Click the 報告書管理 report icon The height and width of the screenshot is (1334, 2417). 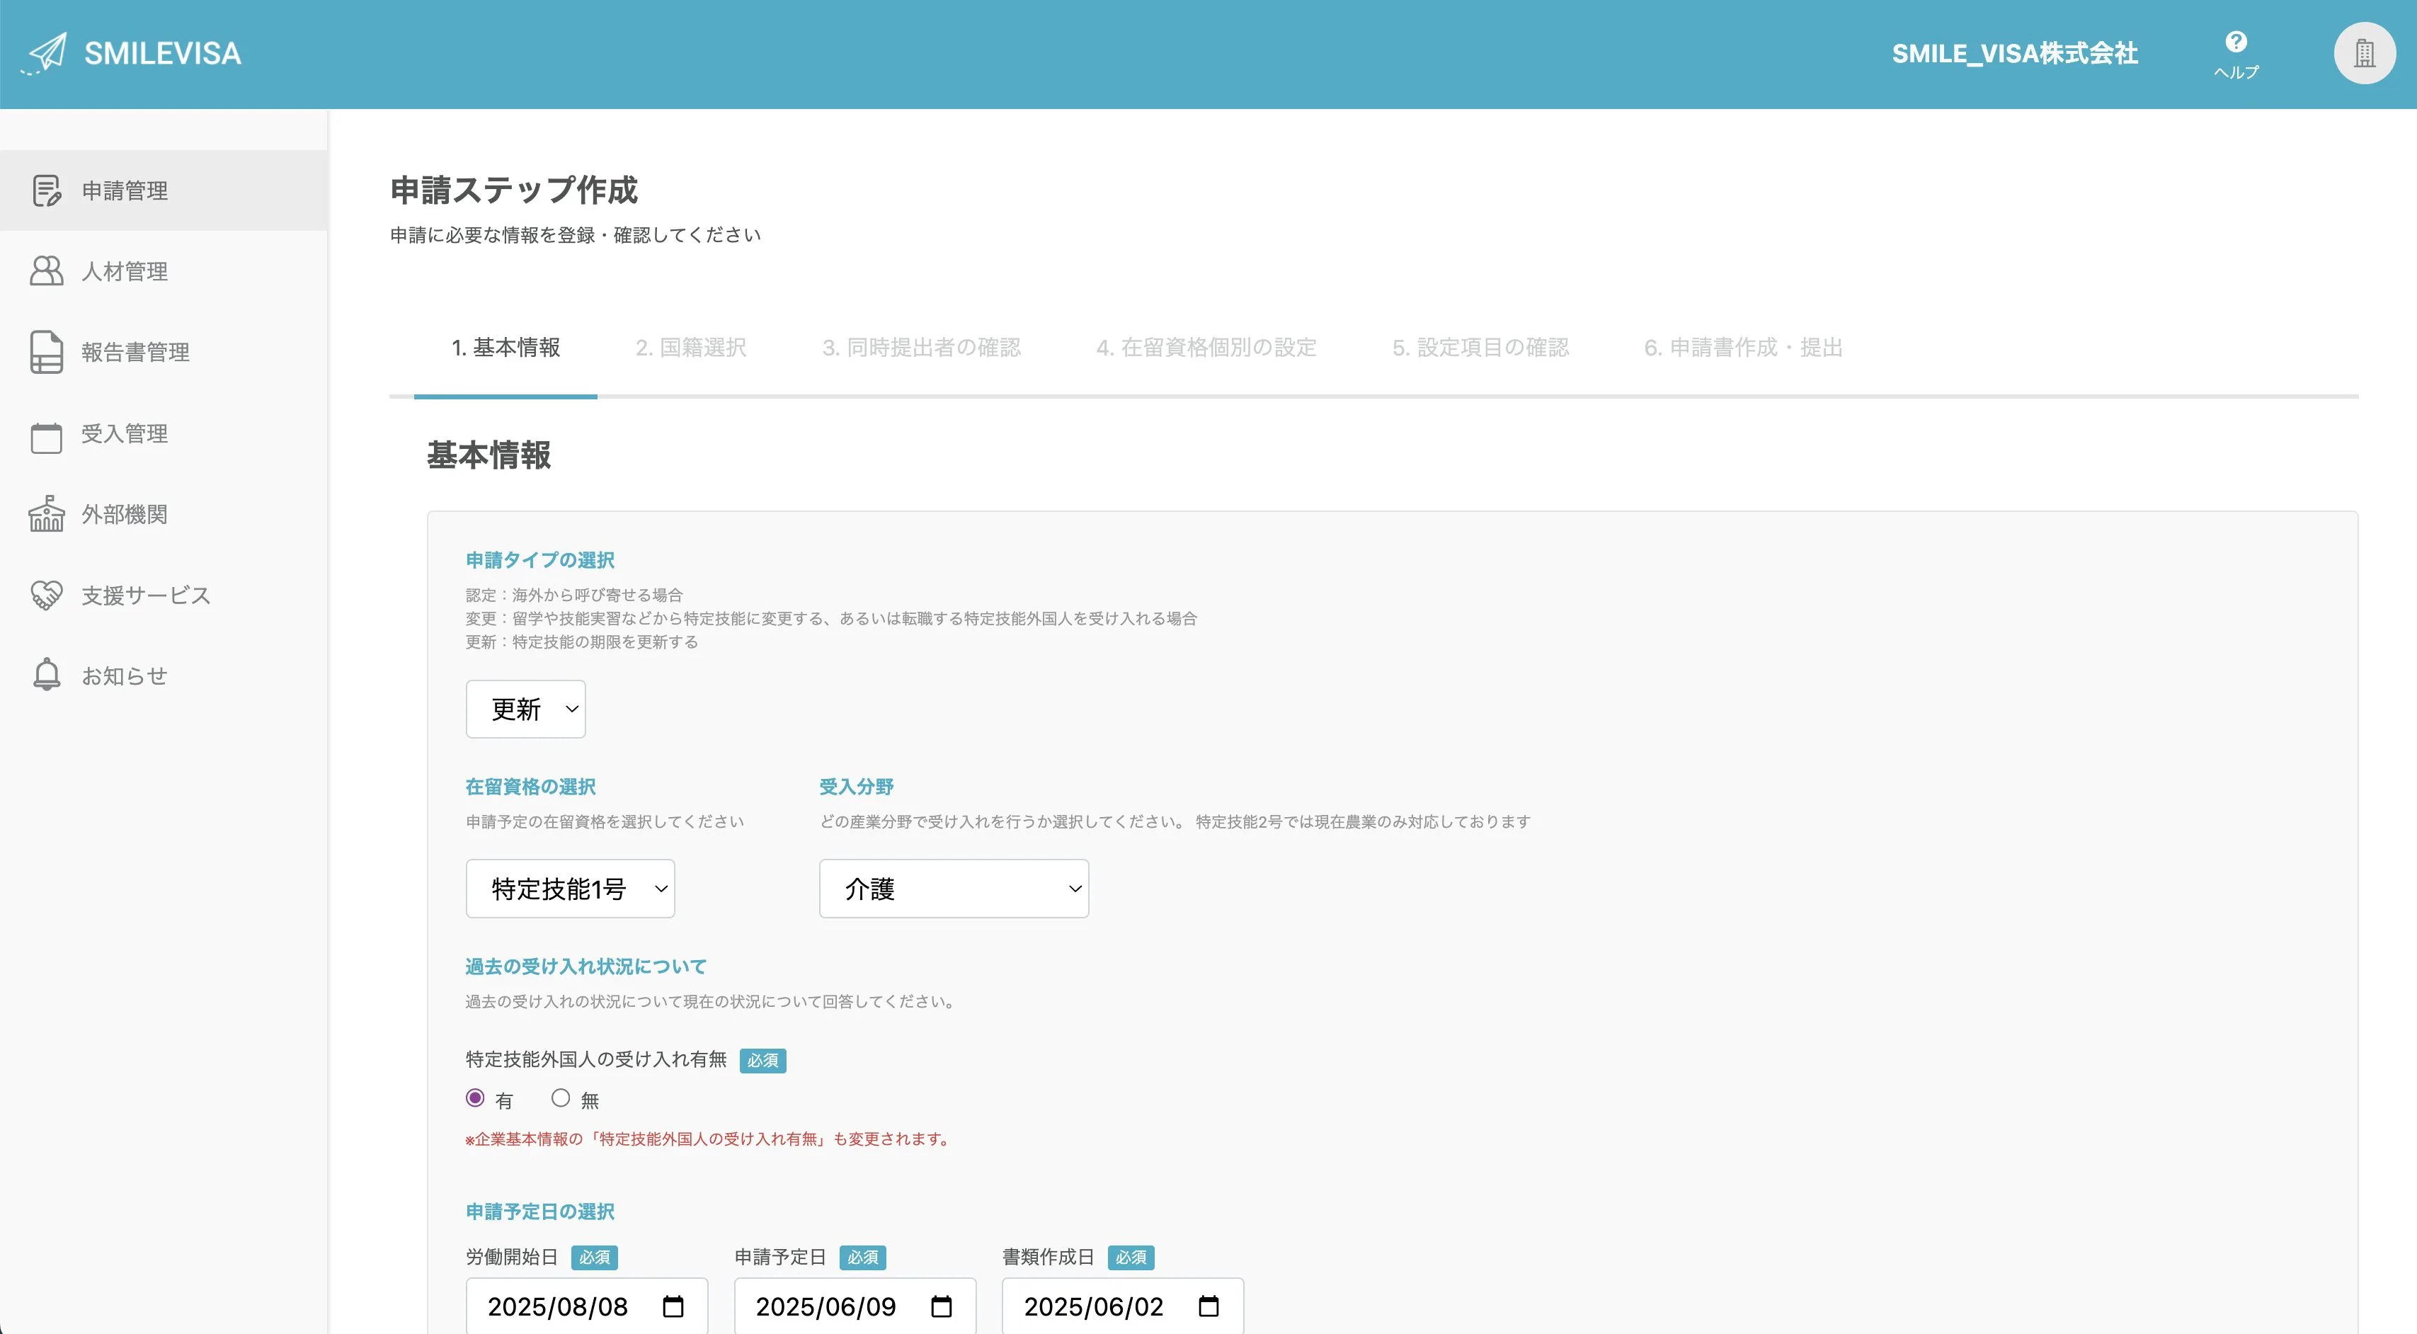click(46, 352)
